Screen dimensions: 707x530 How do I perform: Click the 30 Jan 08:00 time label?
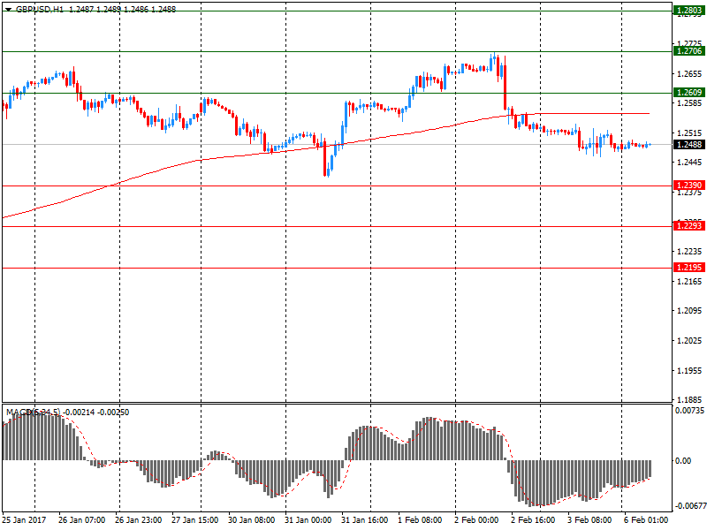(x=251, y=519)
